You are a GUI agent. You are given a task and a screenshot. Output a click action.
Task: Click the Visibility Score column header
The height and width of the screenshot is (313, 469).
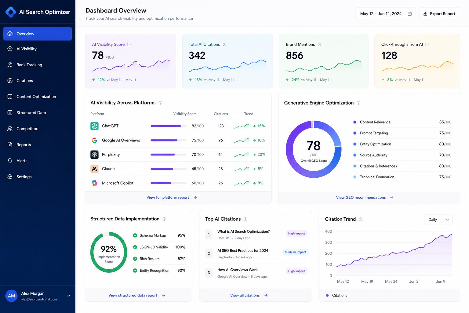point(185,114)
